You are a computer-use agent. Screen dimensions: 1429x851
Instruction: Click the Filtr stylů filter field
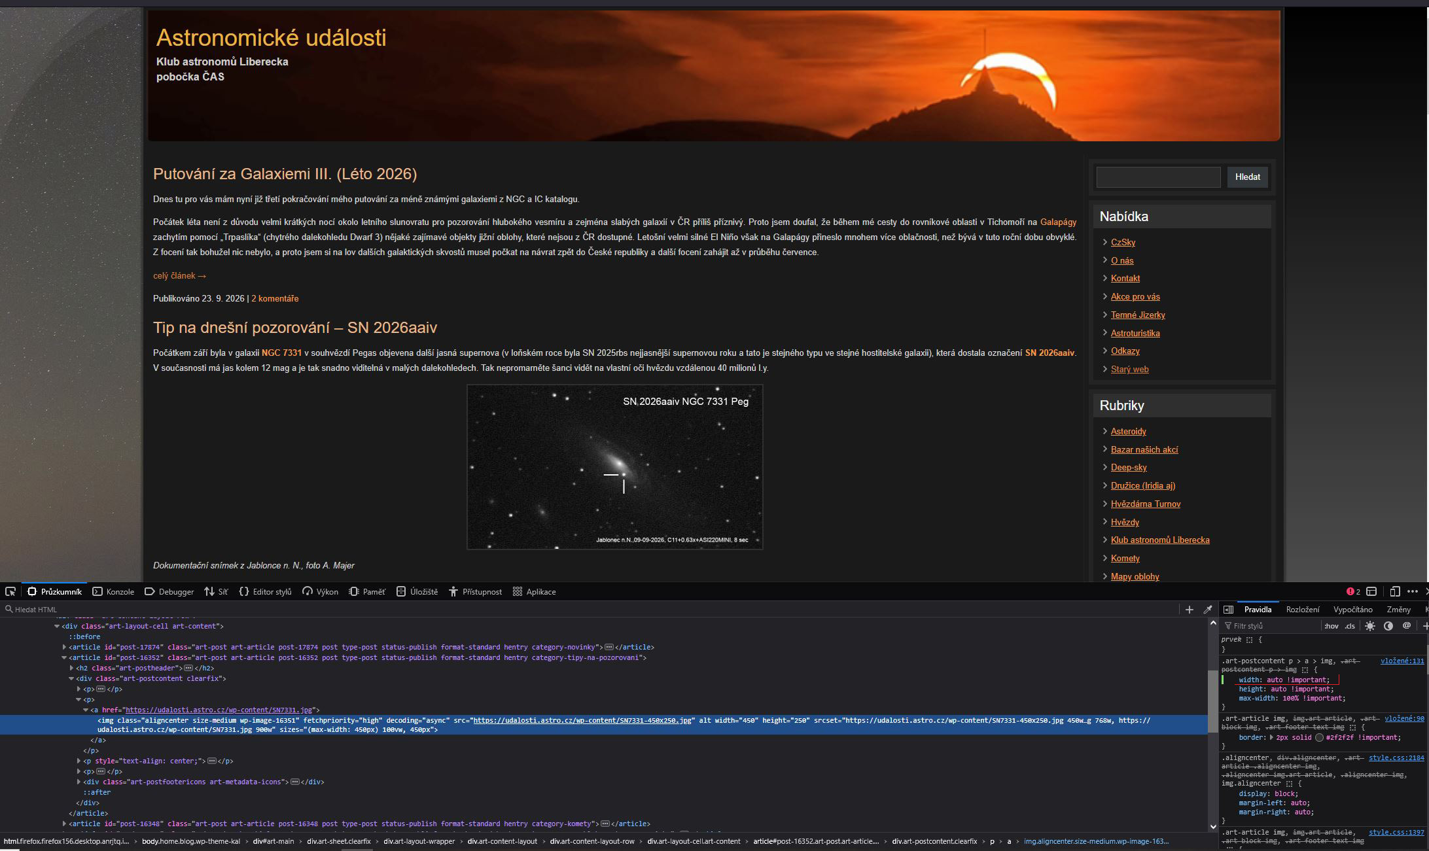coord(1273,626)
